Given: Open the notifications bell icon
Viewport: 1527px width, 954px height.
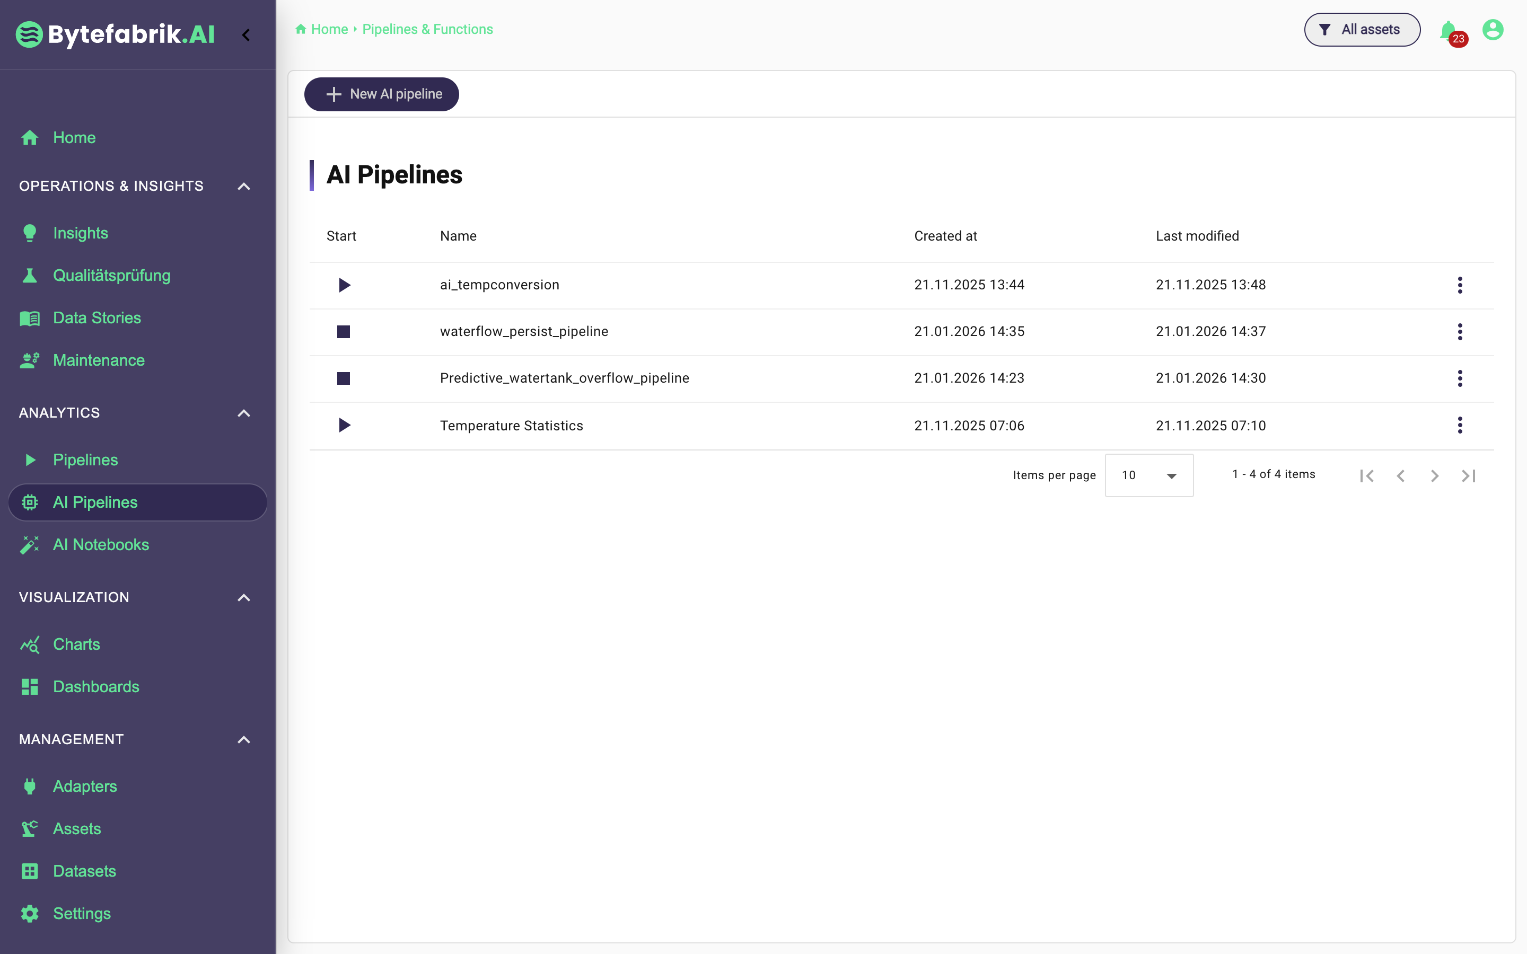Looking at the screenshot, I should coord(1449,30).
